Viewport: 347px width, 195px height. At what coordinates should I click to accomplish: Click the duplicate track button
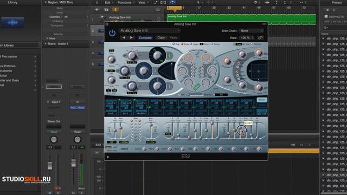tap(106, 10)
